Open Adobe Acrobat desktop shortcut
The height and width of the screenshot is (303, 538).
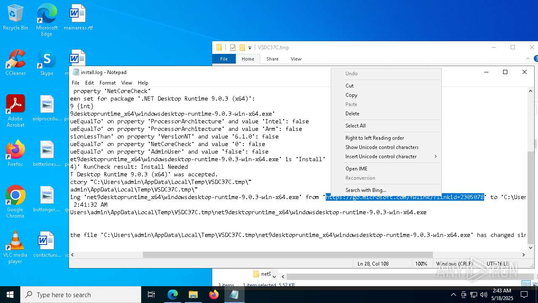(16, 111)
